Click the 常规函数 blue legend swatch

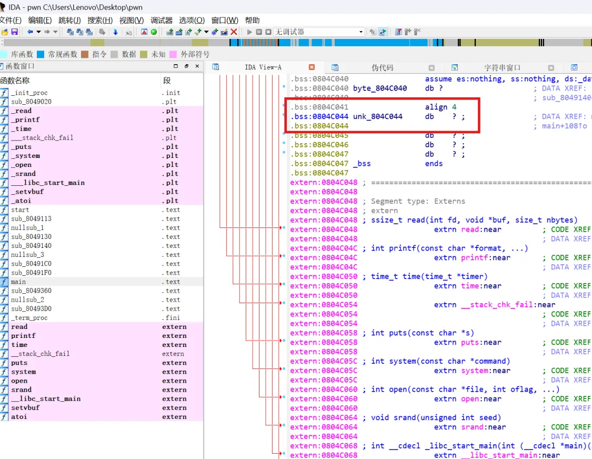pos(41,54)
